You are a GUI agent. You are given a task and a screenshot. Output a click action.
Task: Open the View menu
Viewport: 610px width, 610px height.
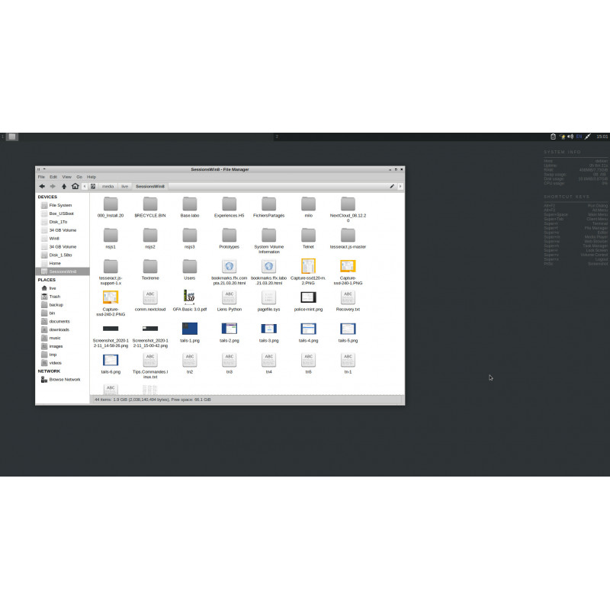coord(66,176)
